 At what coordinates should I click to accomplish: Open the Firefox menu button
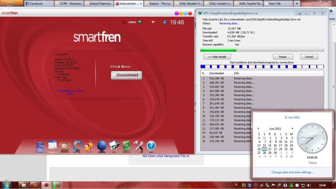(11, 2)
